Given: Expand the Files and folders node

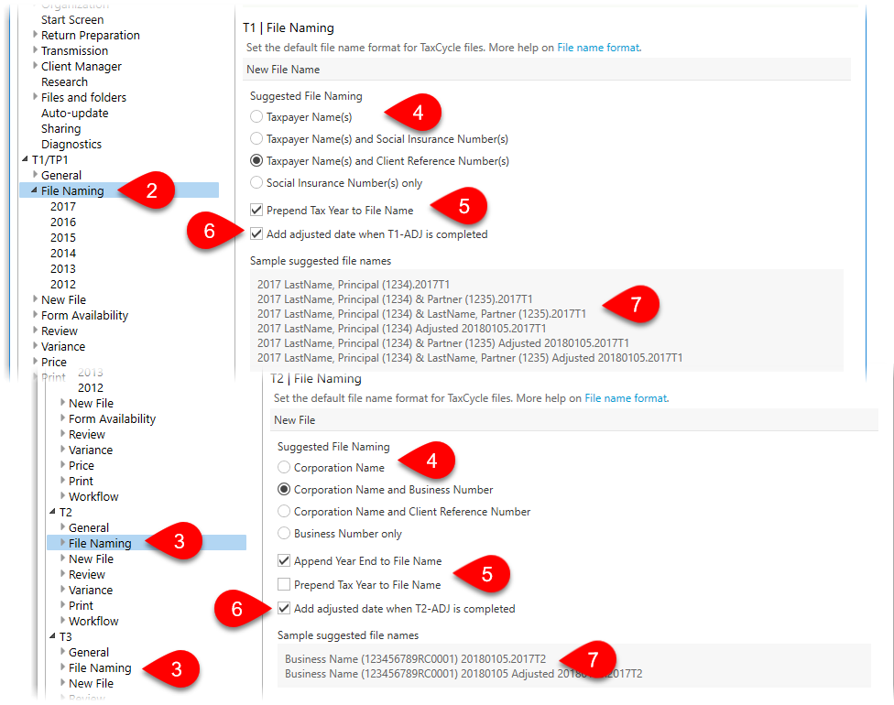Looking at the screenshot, I should pyautogui.click(x=36, y=97).
